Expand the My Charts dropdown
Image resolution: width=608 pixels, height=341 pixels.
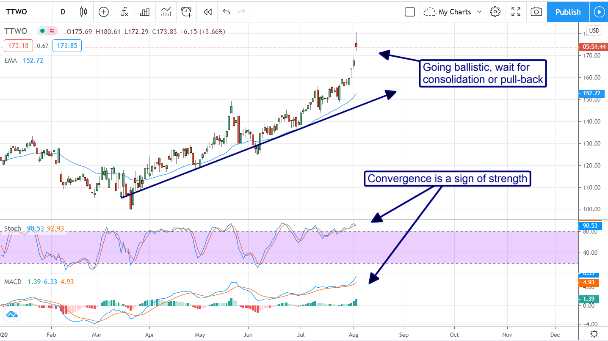[453, 12]
